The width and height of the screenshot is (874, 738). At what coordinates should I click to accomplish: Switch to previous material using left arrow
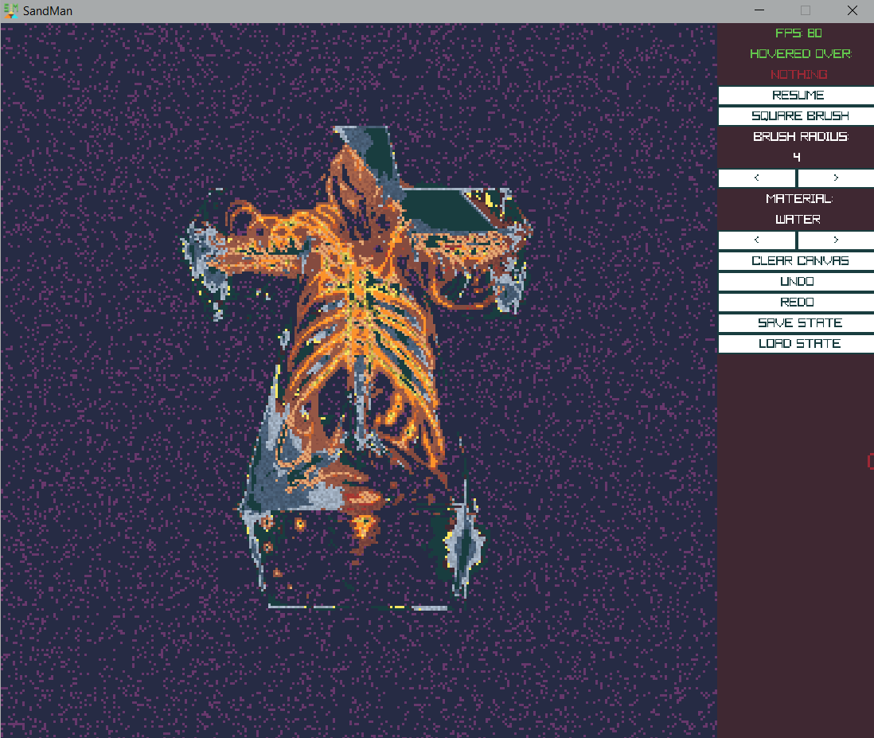[x=756, y=240]
